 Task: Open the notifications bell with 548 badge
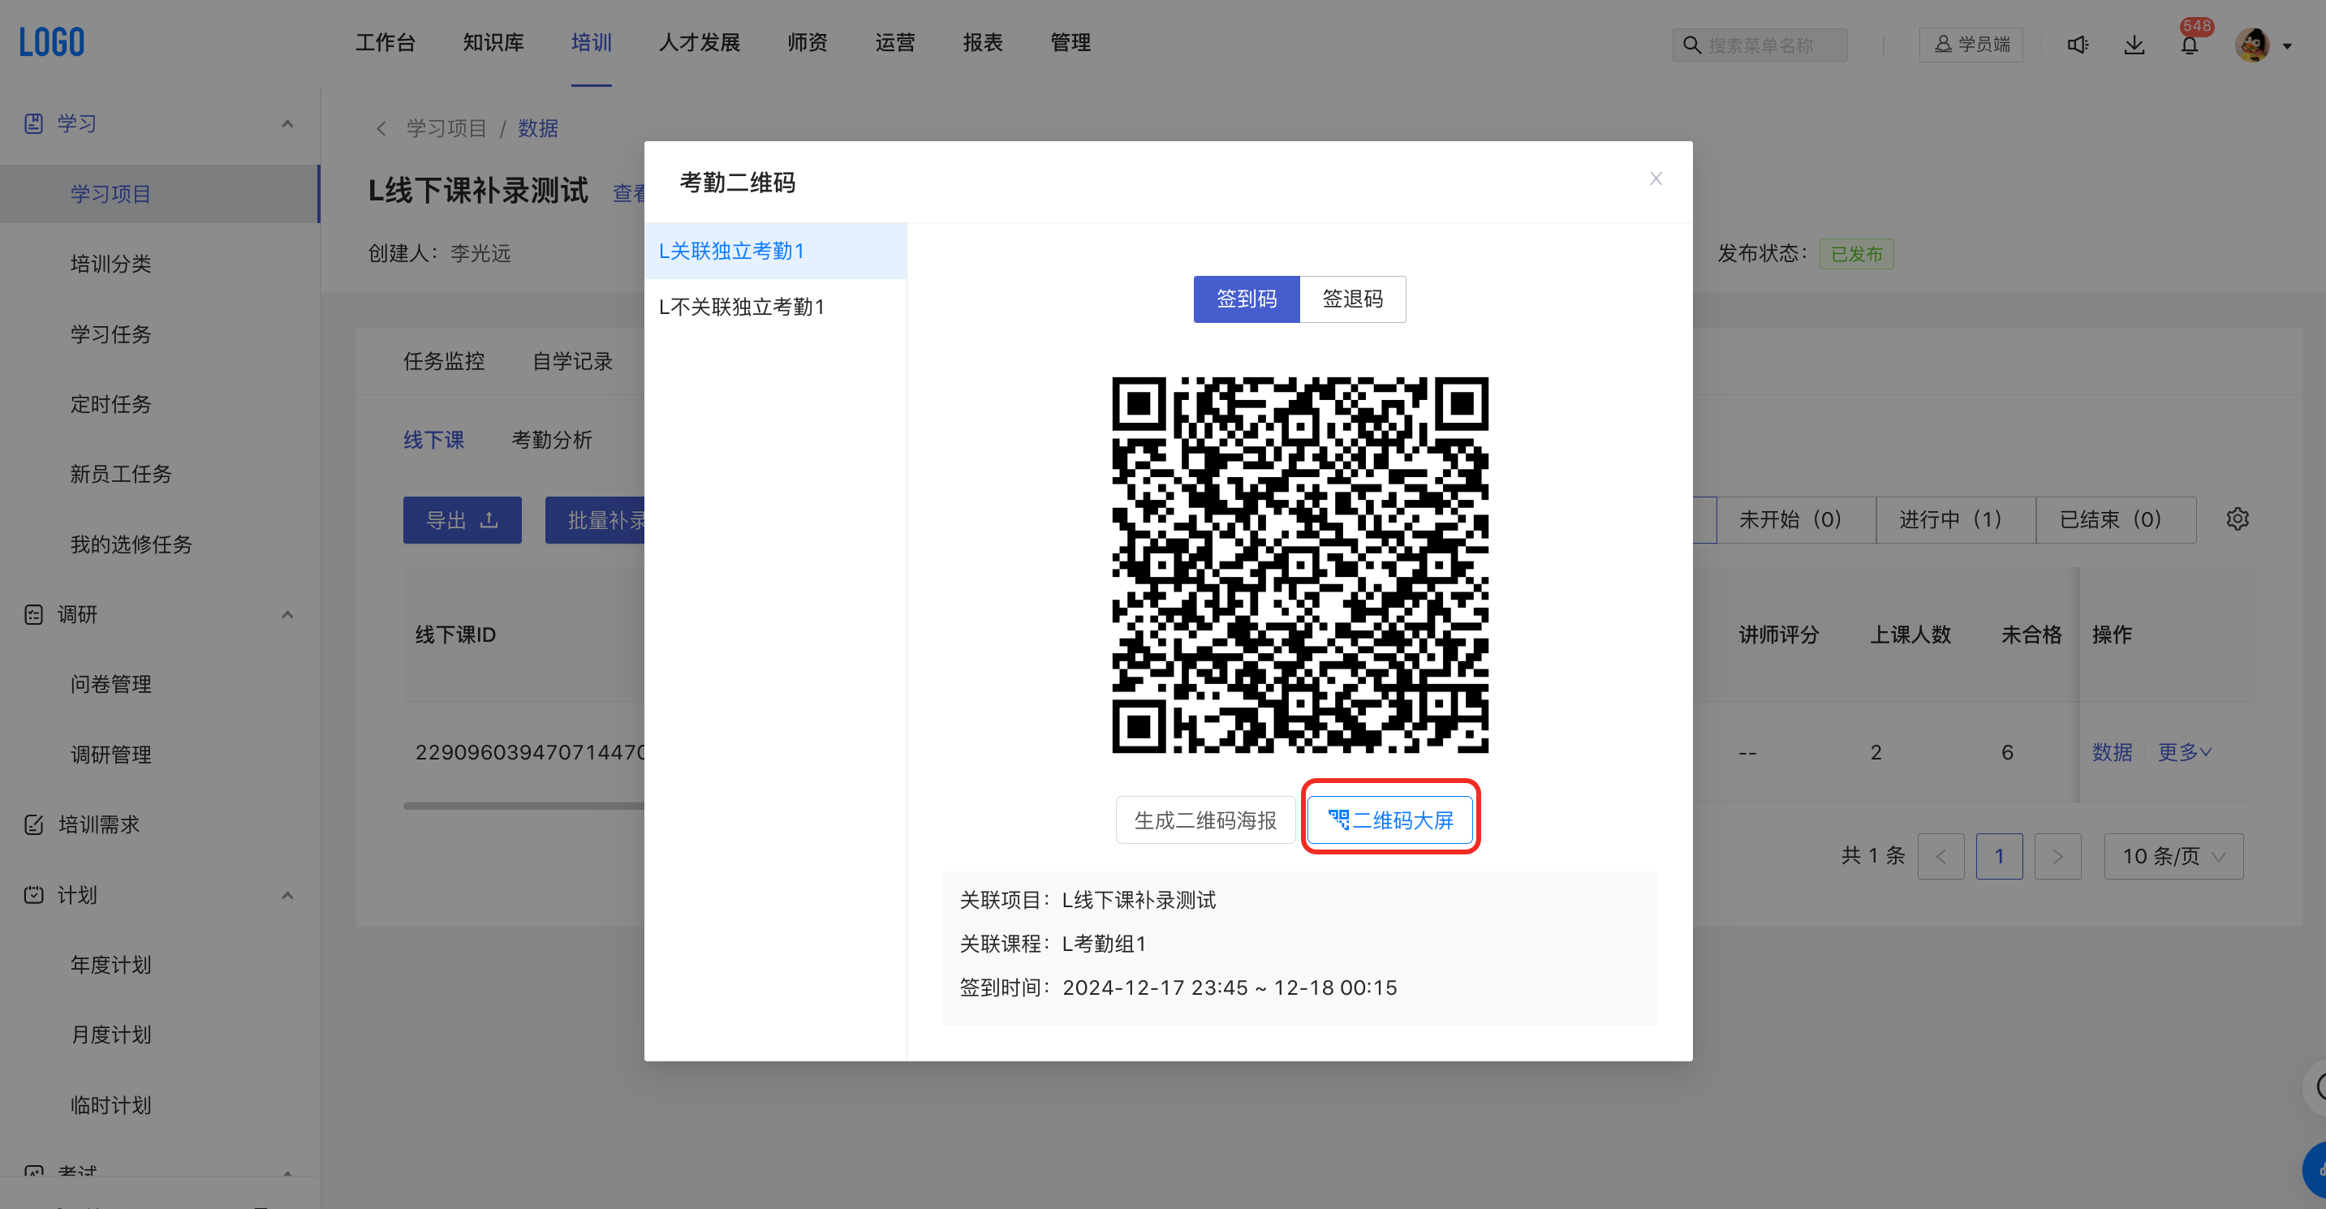coord(2190,45)
